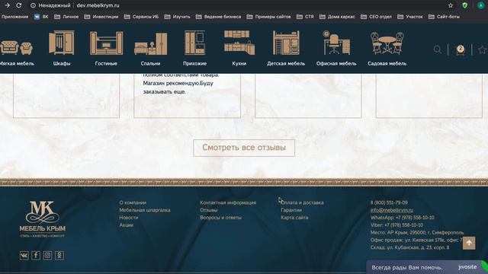Open the browser profile avatar
The image size is (488, 274).
pos(481,5)
